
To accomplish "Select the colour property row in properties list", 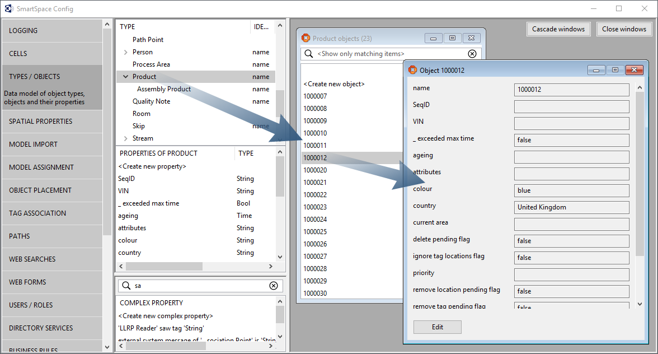I will (196, 240).
